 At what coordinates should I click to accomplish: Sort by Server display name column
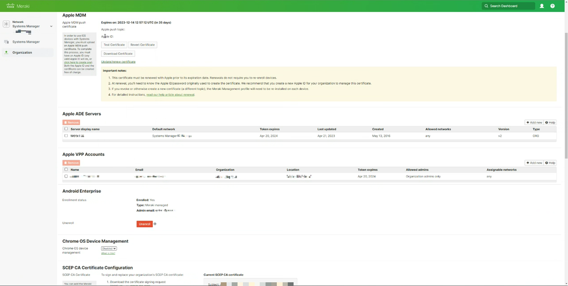click(x=85, y=129)
